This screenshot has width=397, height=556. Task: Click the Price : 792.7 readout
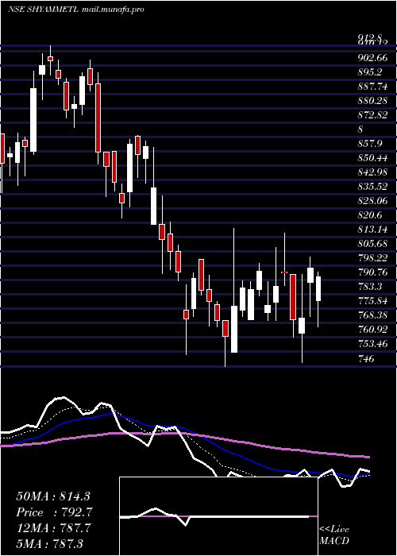click(53, 512)
